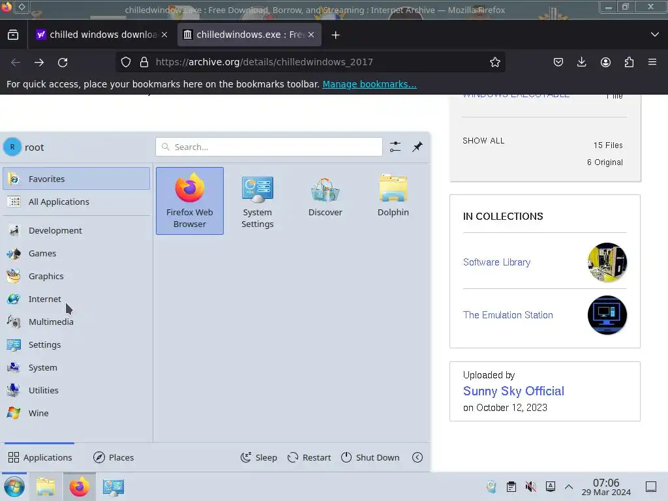Close the chilledwindows.exe tab
Image resolution: width=668 pixels, height=501 pixels.
(311, 35)
